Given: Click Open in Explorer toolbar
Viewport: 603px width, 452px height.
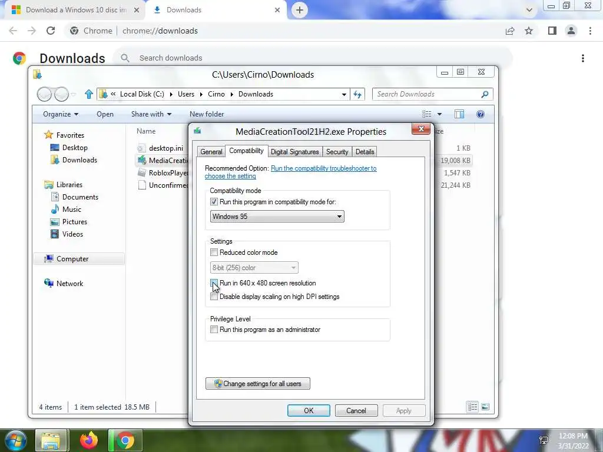Looking at the screenshot, I should (105, 114).
